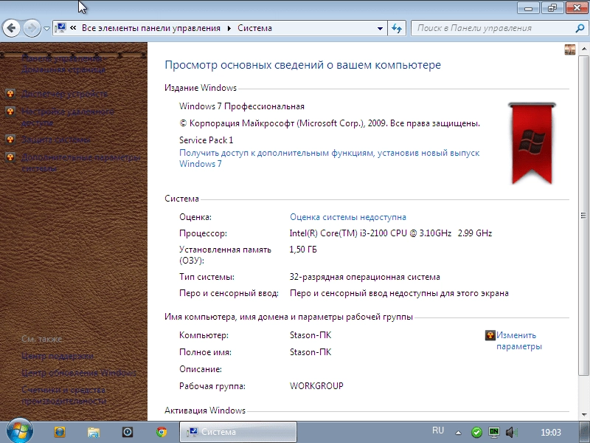
Task: Click the Show desktop strip at the taskbar's end
Action: (x=585, y=432)
